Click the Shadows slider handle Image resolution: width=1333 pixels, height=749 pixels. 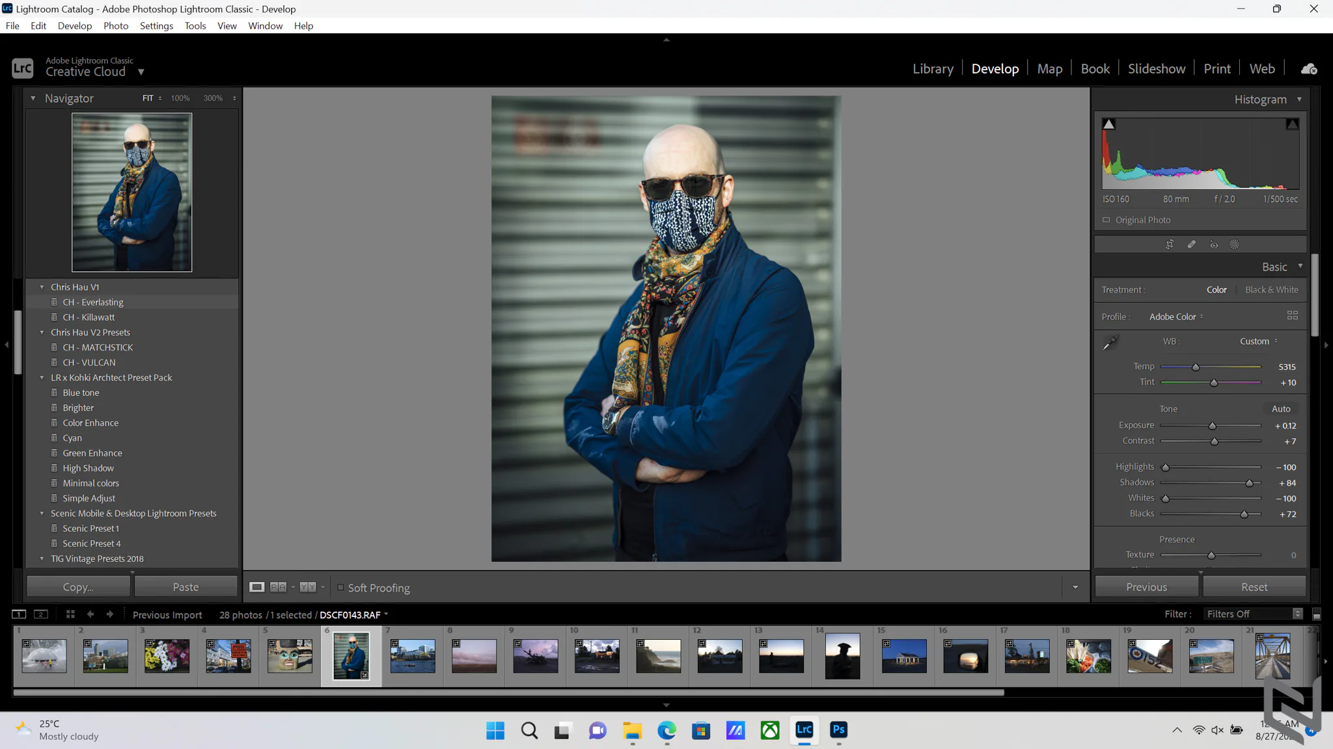[1249, 483]
